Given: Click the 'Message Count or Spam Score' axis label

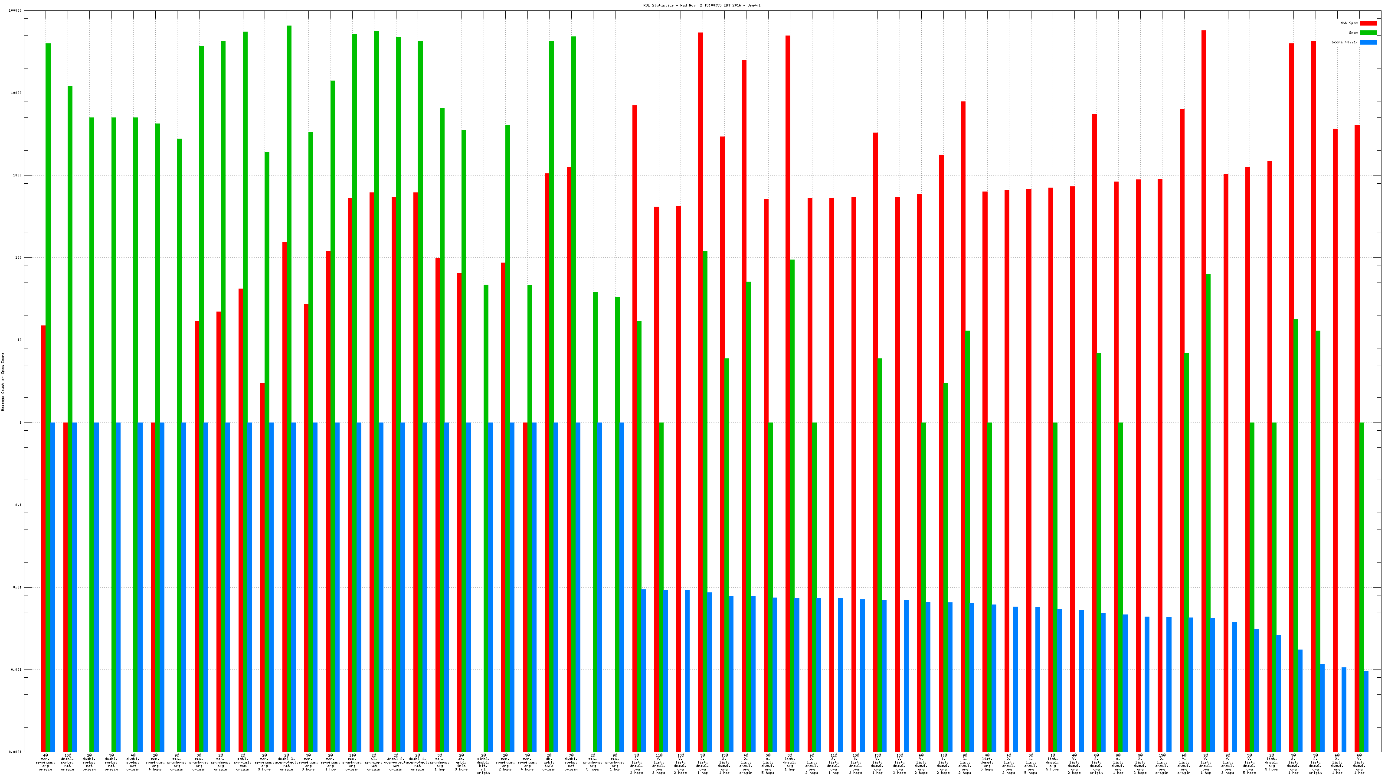Looking at the screenshot, I should tap(3, 382).
